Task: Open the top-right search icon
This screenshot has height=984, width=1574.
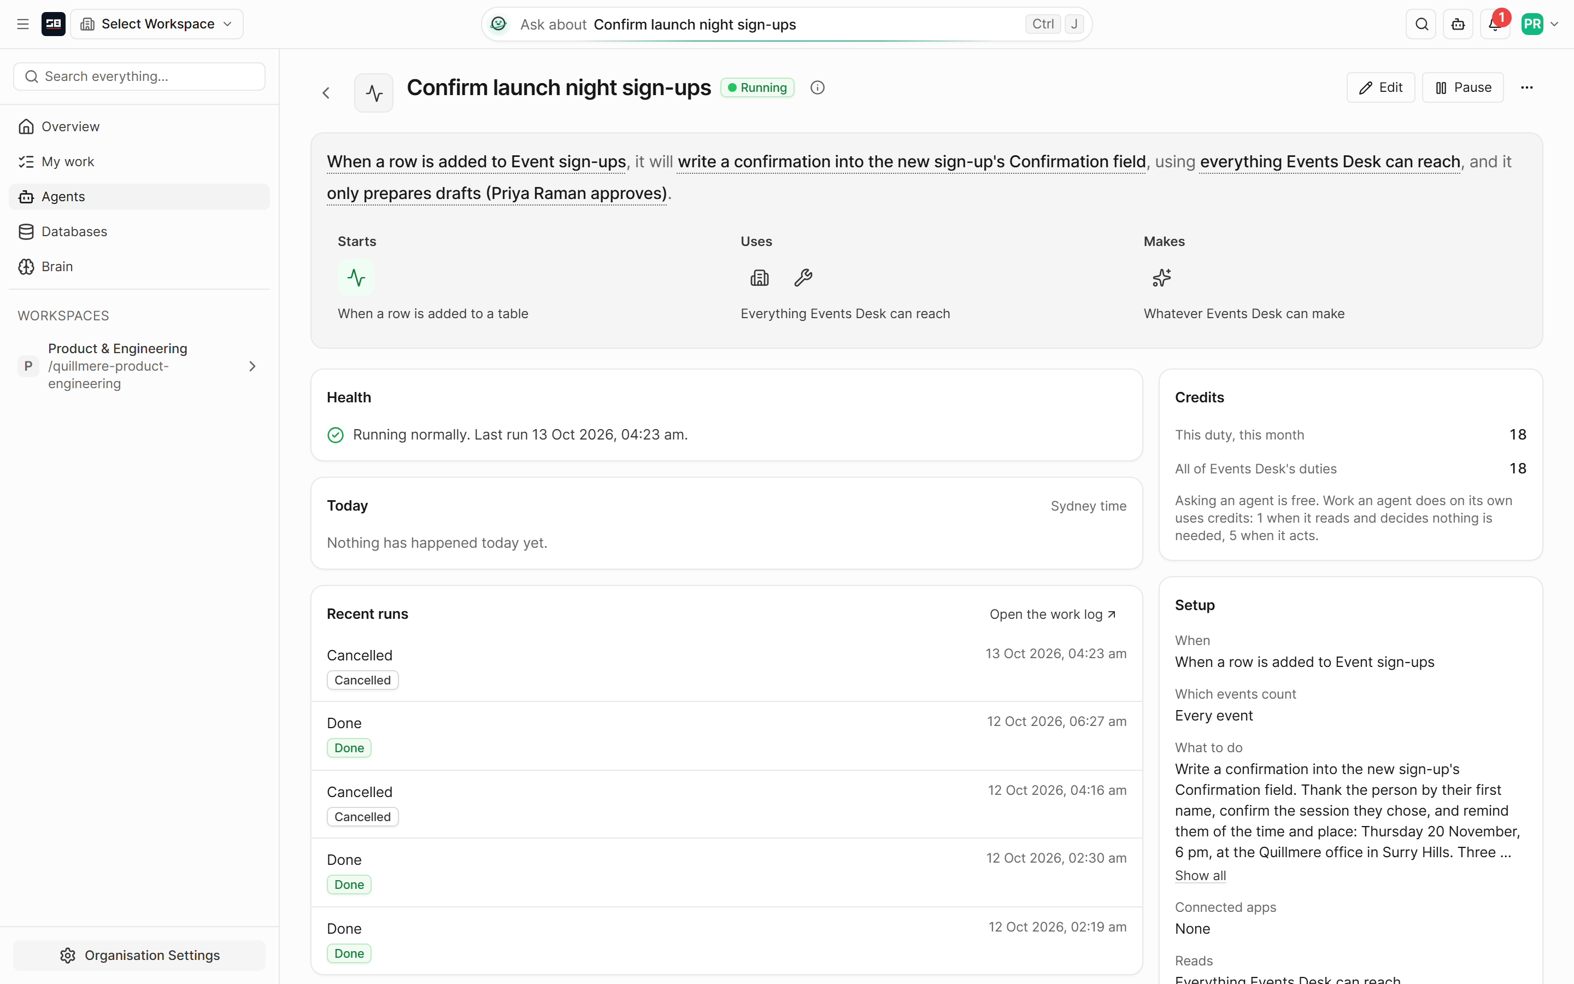Action: pyautogui.click(x=1421, y=24)
